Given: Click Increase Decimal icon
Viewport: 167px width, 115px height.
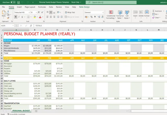Looking at the screenshot, I should [99, 17].
